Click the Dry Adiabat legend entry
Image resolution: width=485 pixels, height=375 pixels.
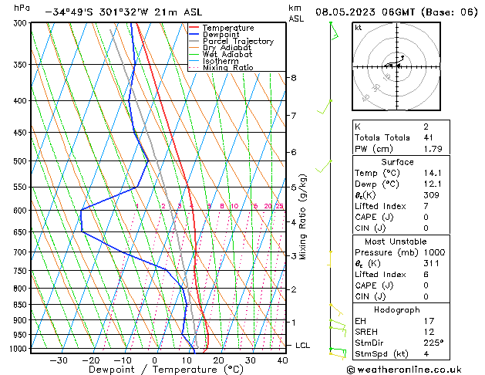coord(221,48)
